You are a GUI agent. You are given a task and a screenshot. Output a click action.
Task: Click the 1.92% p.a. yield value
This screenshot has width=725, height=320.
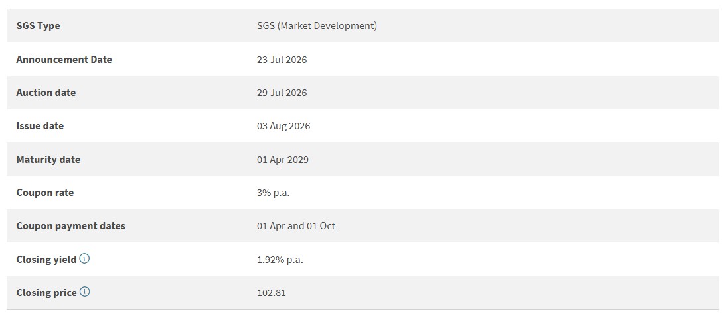coord(280,260)
